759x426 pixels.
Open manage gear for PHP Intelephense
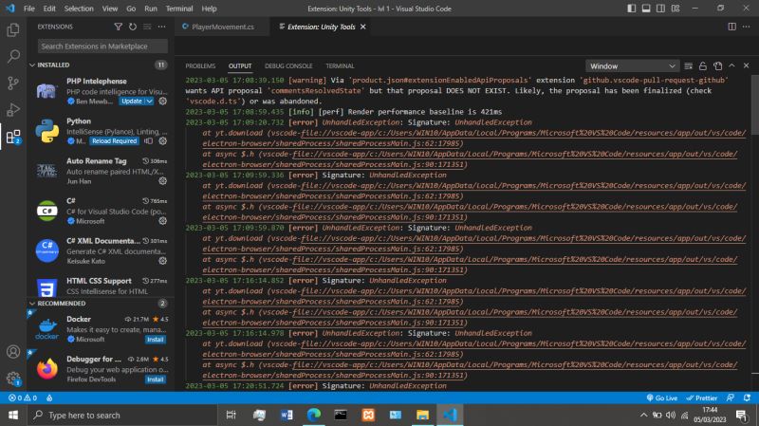pyautogui.click(x=162, y=102)
